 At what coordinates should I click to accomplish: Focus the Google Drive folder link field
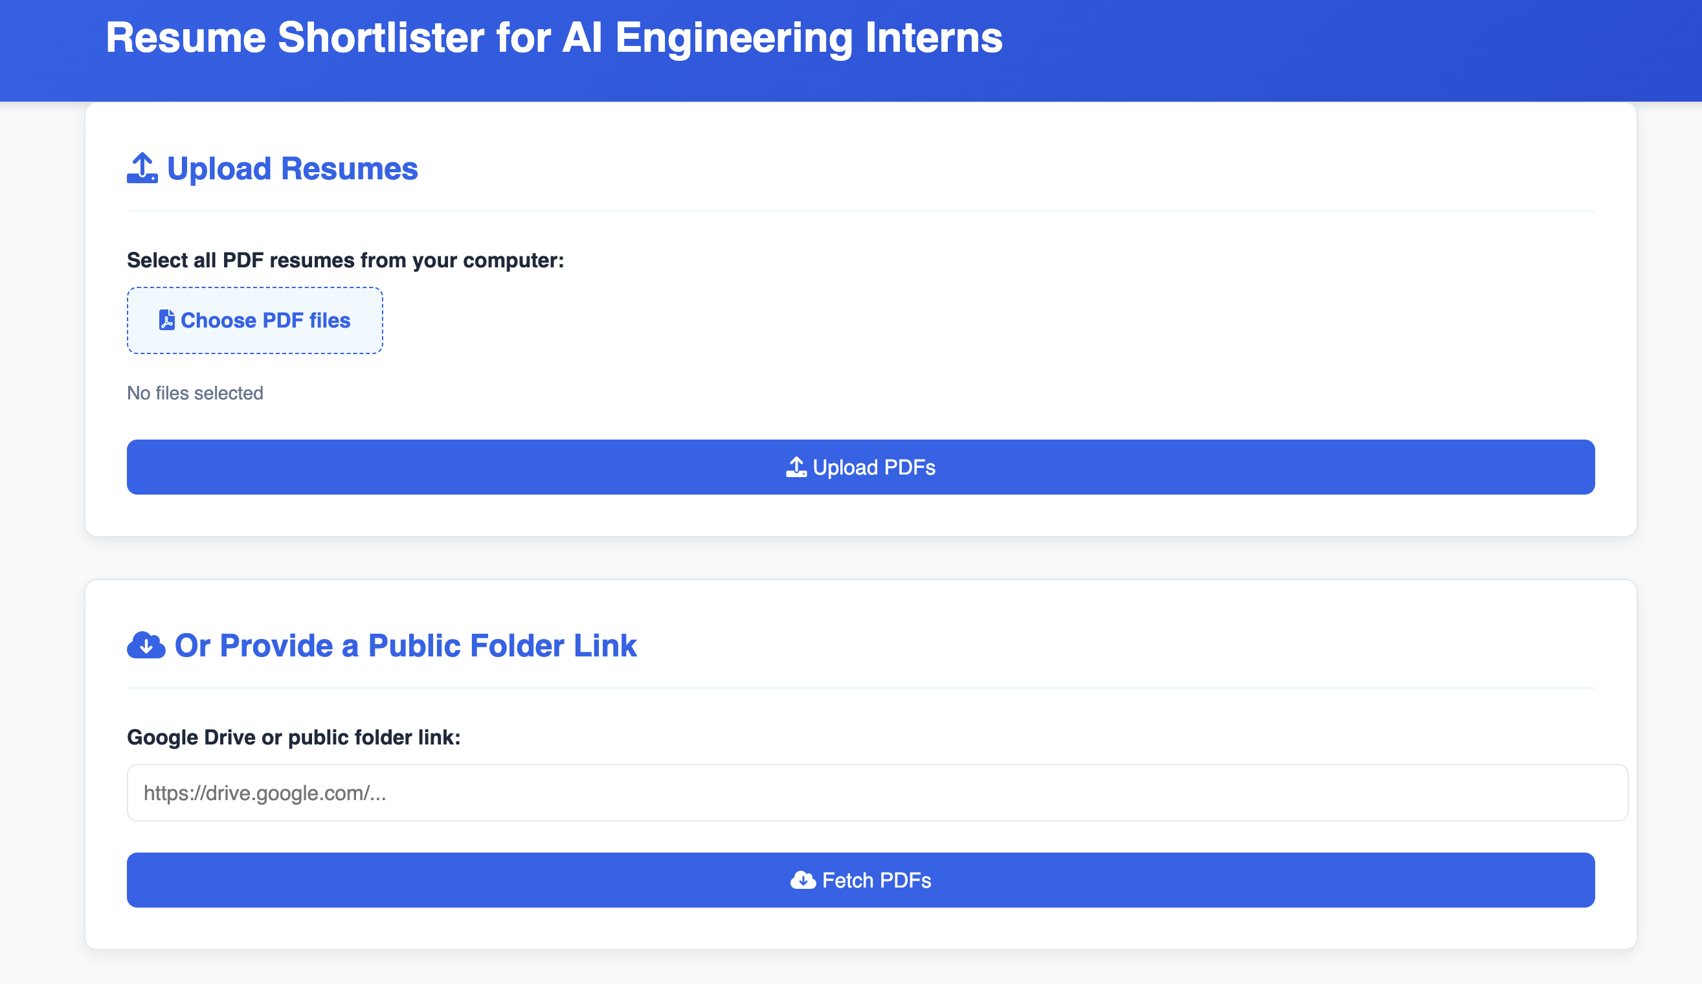point(877,793)
